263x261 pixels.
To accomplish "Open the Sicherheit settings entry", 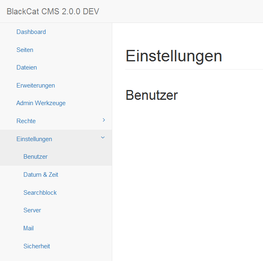I will click(x=37, y=246).
